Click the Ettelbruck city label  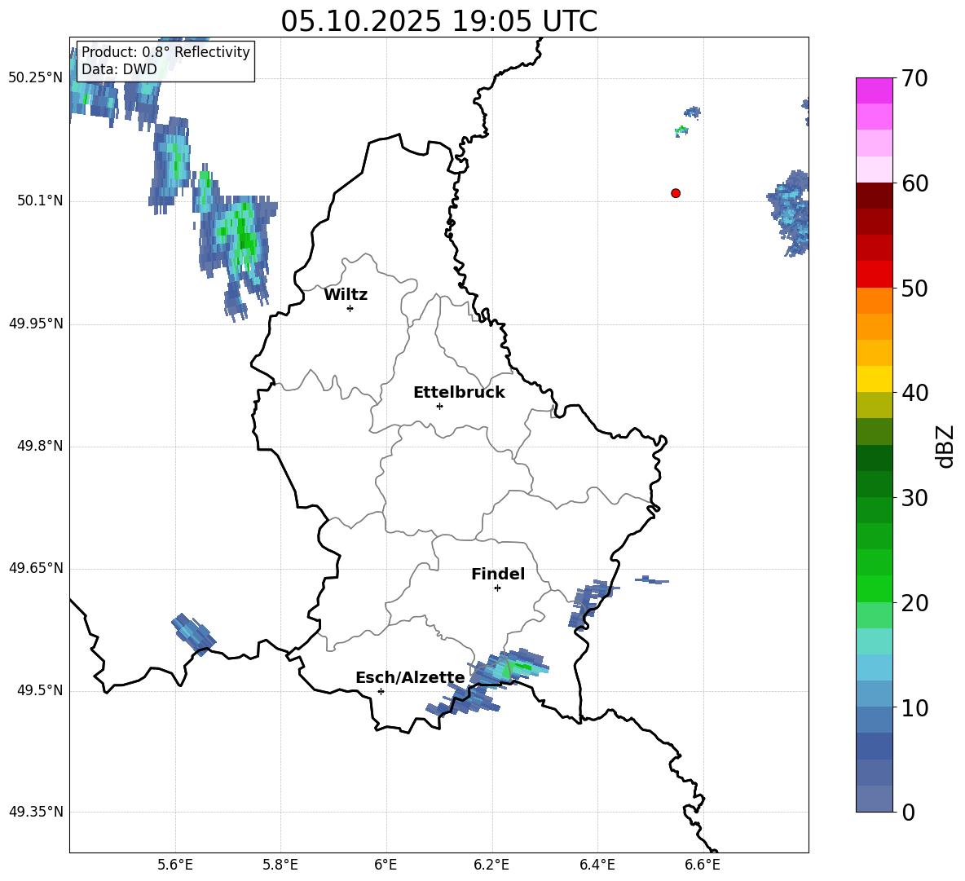pyautogui.click(x=459, y=393)
